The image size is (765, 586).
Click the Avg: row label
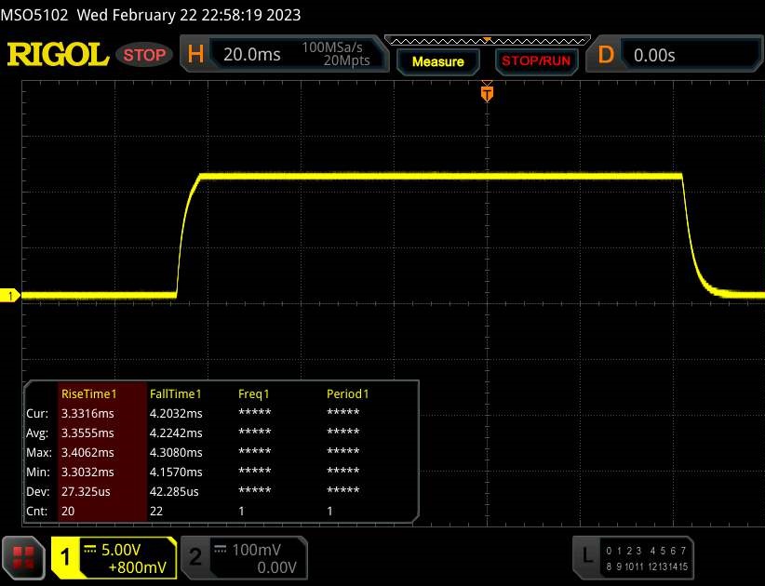(x=37, y=433)
